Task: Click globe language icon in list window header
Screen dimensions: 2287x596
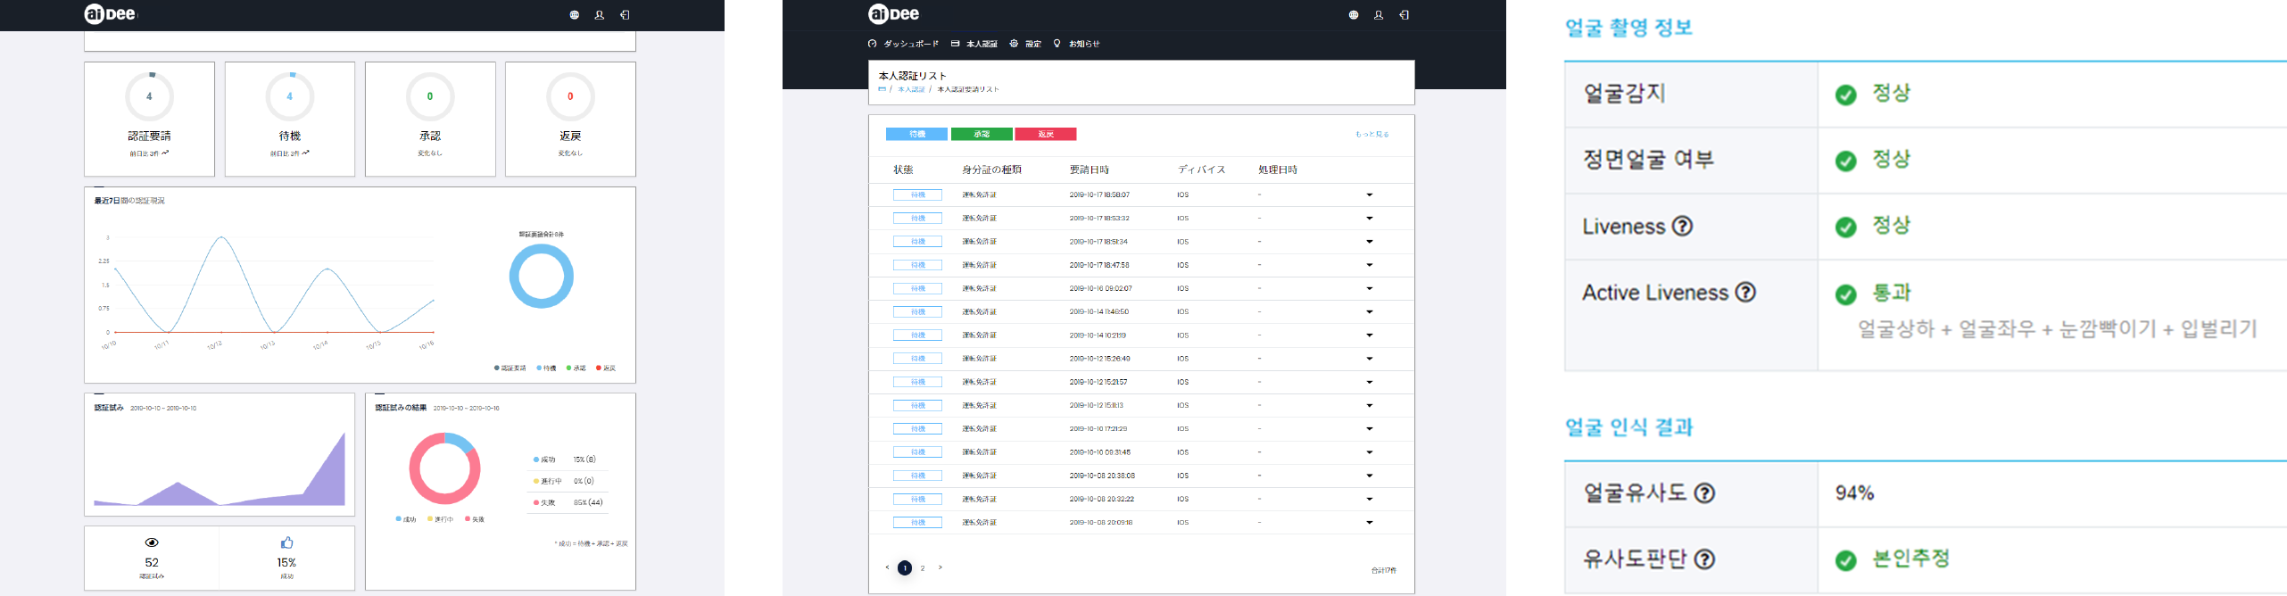Action: (1354, 15)
